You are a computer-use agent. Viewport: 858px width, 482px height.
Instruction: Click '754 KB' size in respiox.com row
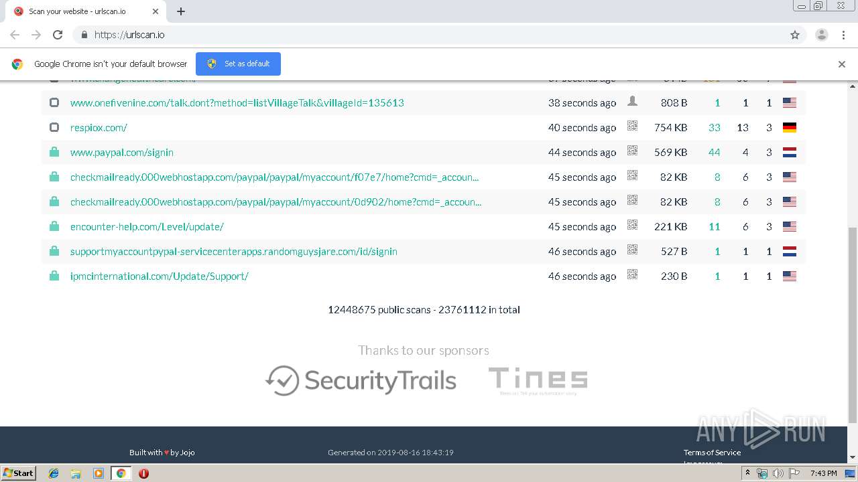tap(671, 128)
